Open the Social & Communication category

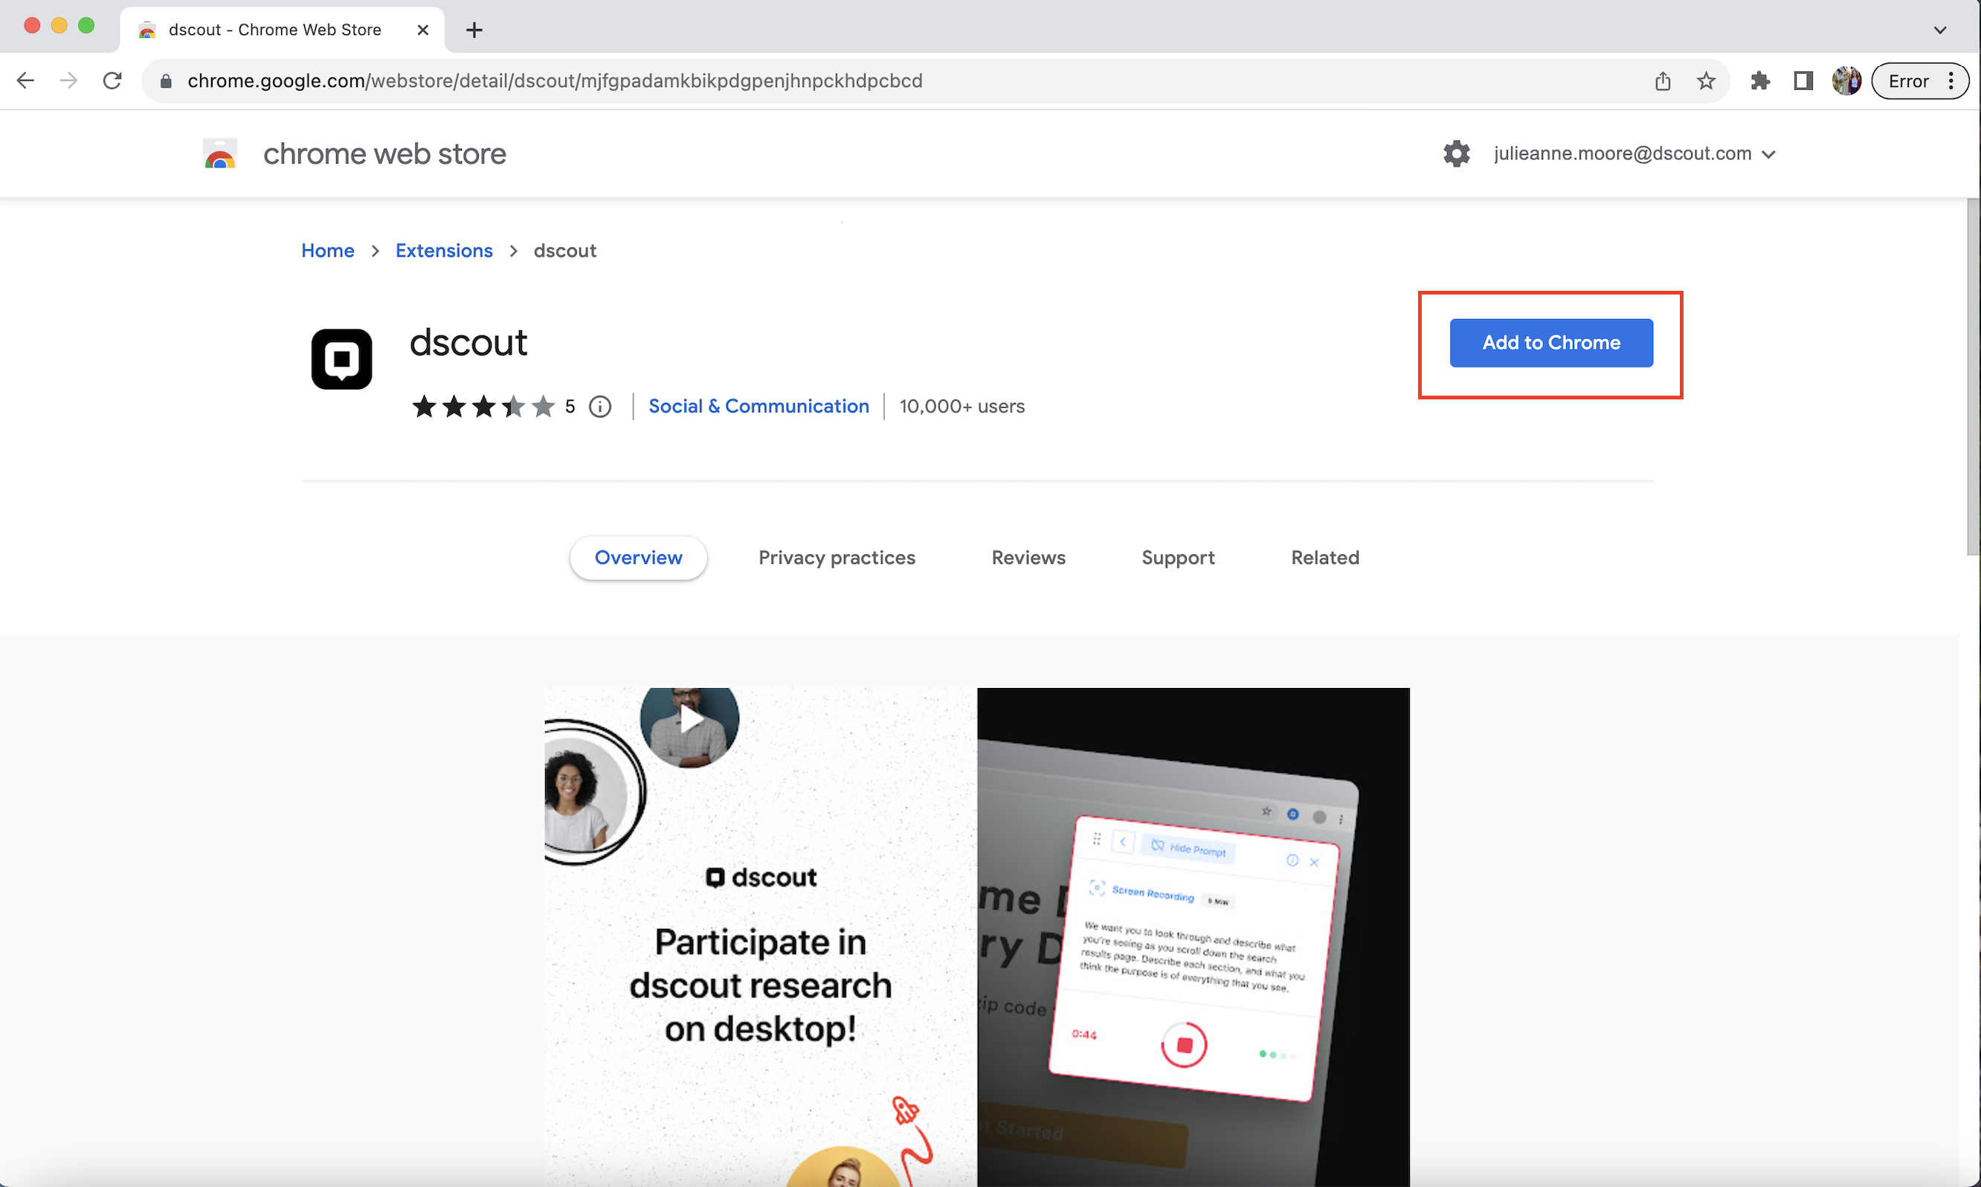pyautogui.click(x=758, y=406)
